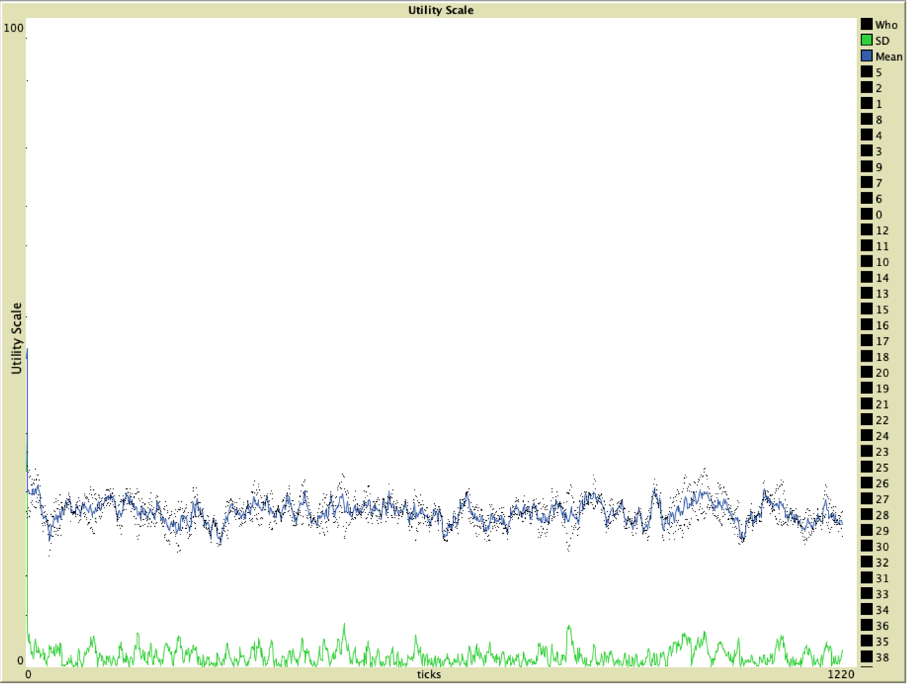Click the vertical 'Utility Scale' y-axis label
Image resolution: width=907 pixels, height=684 pixels.
coord(17,338)
